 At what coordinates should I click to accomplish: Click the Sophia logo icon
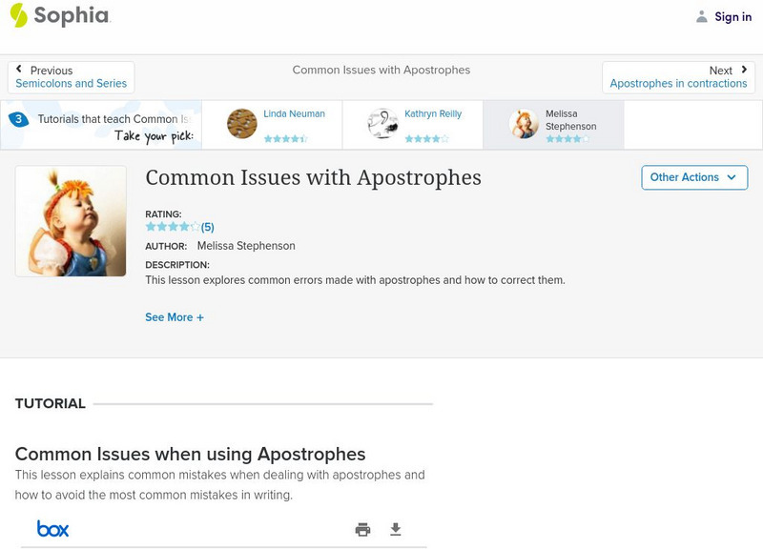coord(19,15)
